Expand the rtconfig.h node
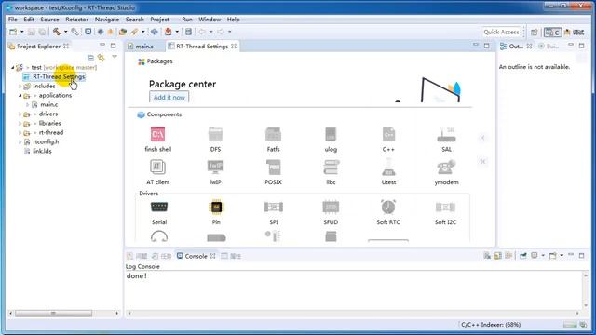Image resolution: width=596 pixels, height=335 pixels. (x=20, y=142)
